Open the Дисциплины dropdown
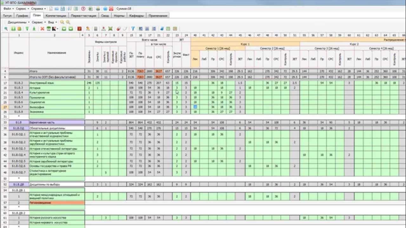The image size is (406, 228). coord(18,22)
